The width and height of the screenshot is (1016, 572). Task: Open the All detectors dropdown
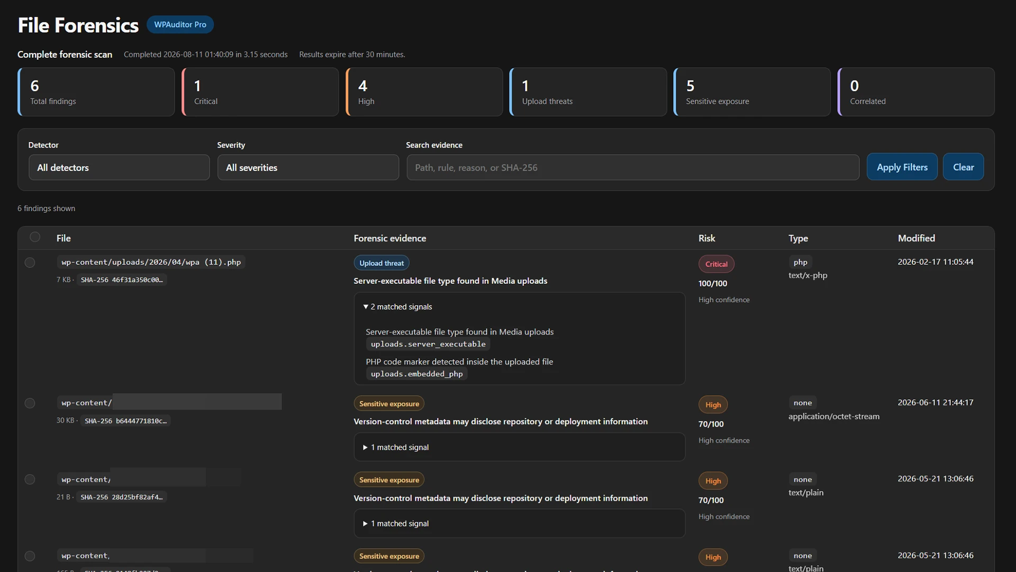pyautogui.click(x=119, y=167)
